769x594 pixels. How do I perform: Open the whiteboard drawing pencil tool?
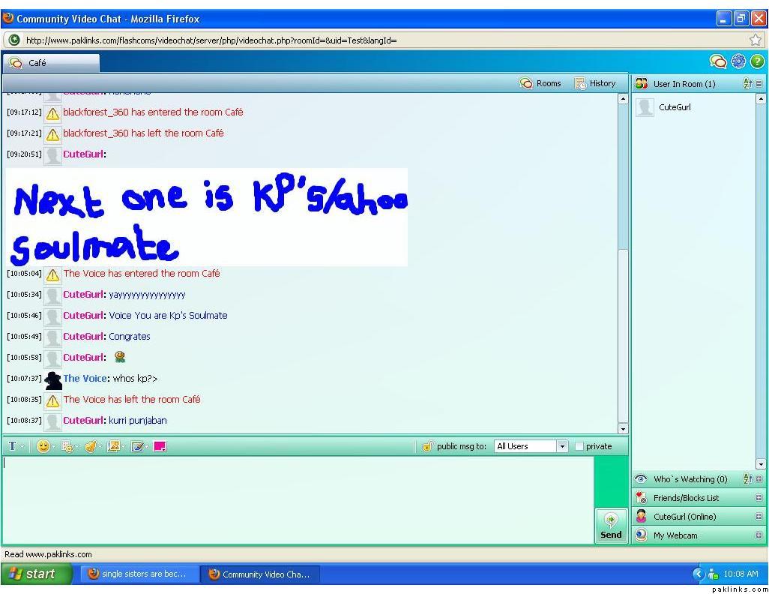click(x=137, y=446)
